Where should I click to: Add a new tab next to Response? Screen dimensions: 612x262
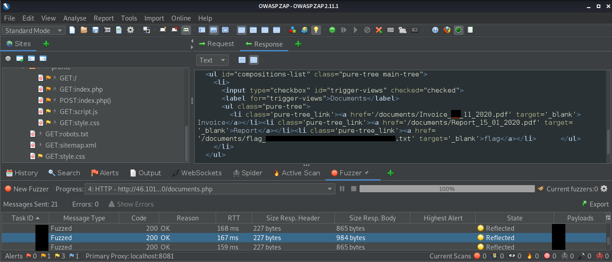coord(298,44)
